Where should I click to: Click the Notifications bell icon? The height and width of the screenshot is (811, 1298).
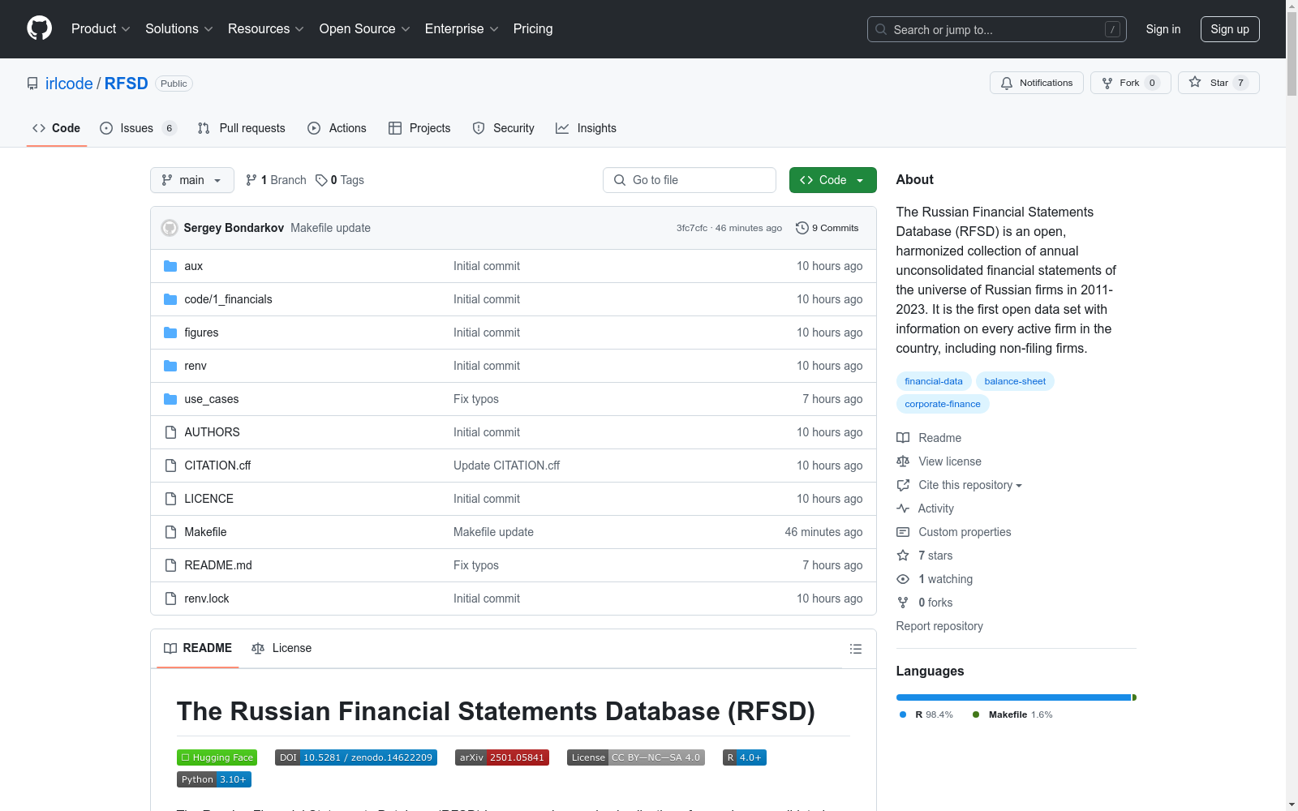coord(1007,83)
